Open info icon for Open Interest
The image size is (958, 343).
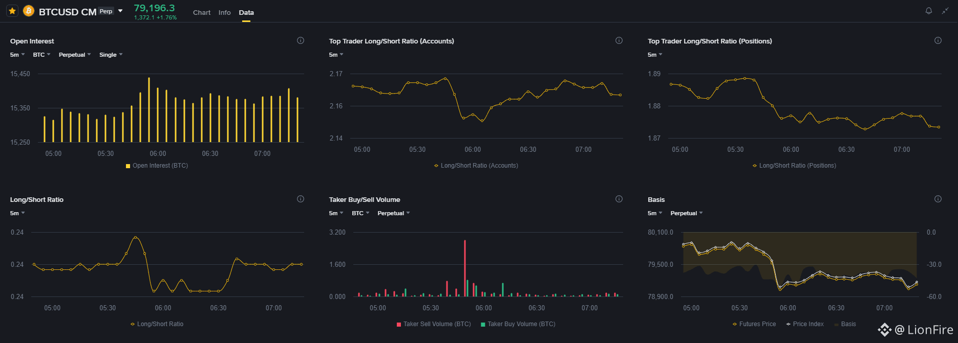coord(301,40)
